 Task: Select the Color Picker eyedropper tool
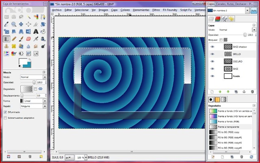tap(6, 24)
